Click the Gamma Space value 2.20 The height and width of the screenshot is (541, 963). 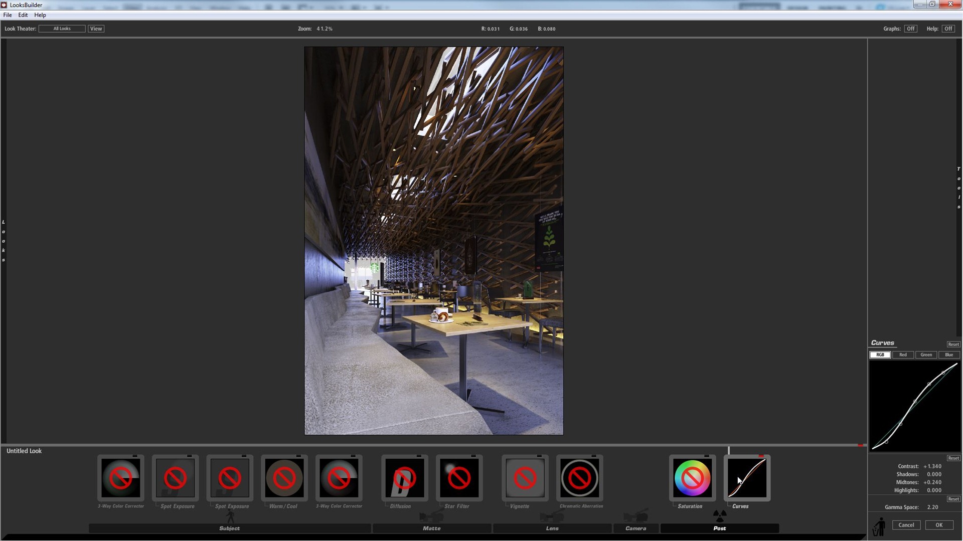(x=932, y=507)
